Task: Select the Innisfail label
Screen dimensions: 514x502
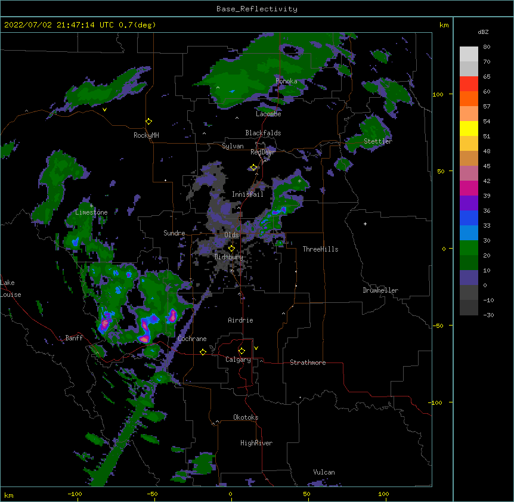Action: point(247,194)
